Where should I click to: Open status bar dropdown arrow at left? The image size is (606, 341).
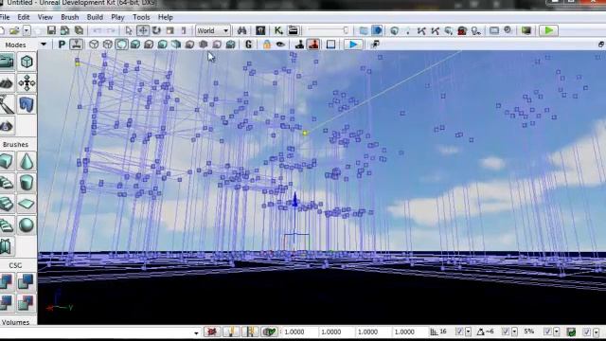[196, 332]
